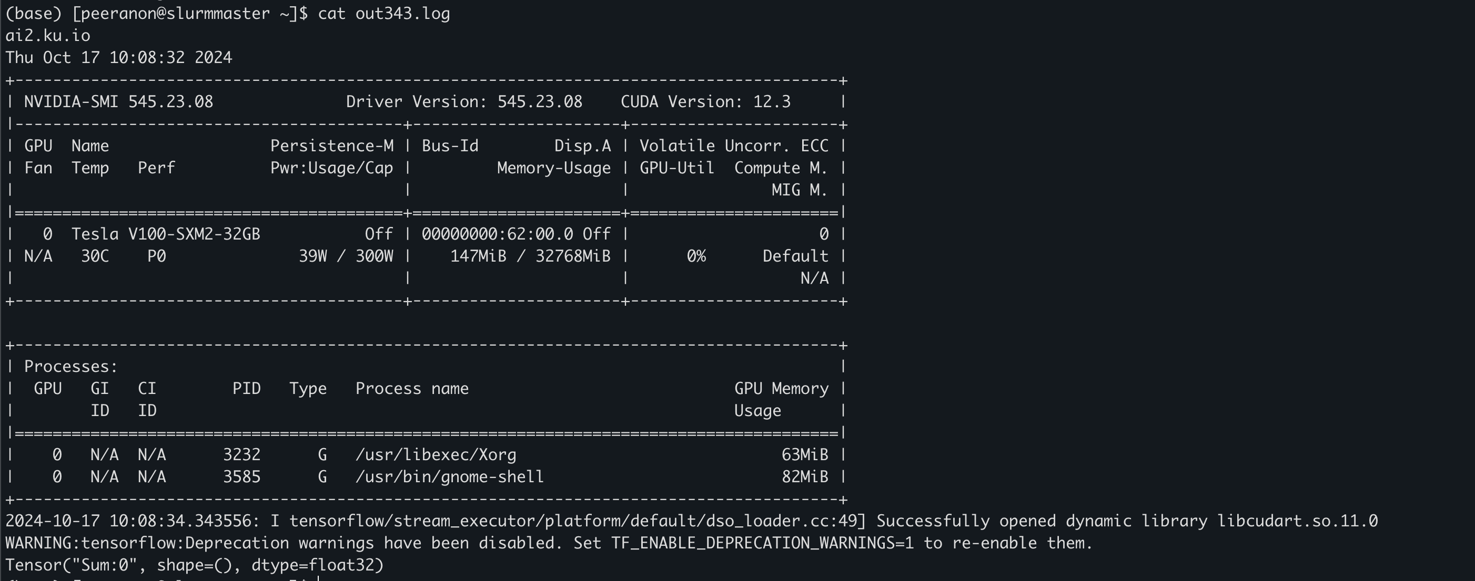
Task: Click the CUDA Version 12.3 text
Action: [705, 102]
